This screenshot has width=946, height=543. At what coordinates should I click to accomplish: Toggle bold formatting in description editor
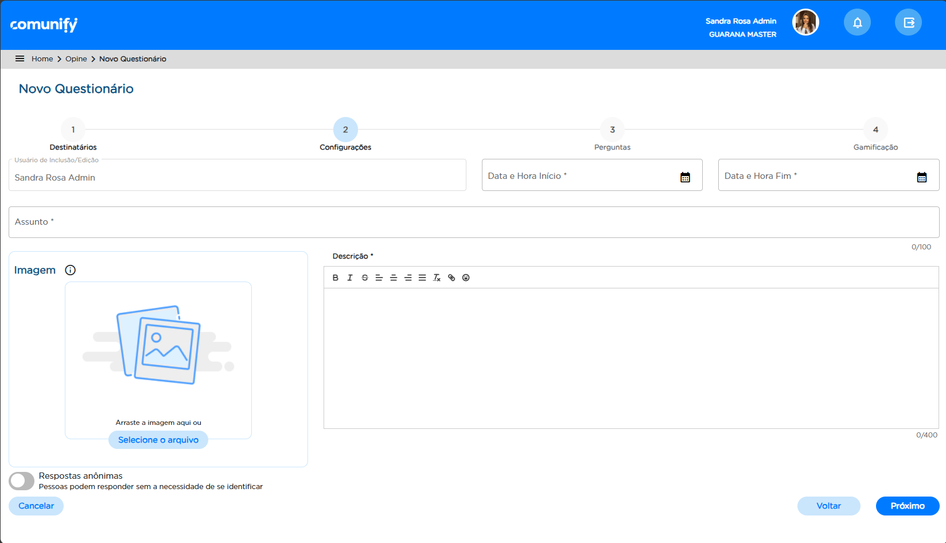click(336, 278)
